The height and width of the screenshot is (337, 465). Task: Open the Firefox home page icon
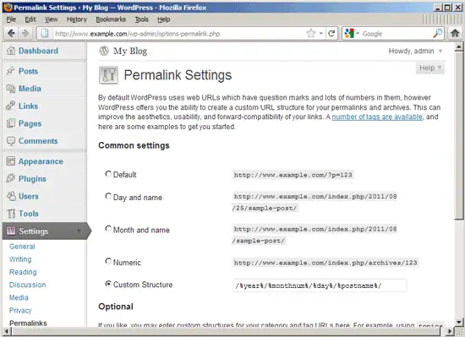(455, 33)
